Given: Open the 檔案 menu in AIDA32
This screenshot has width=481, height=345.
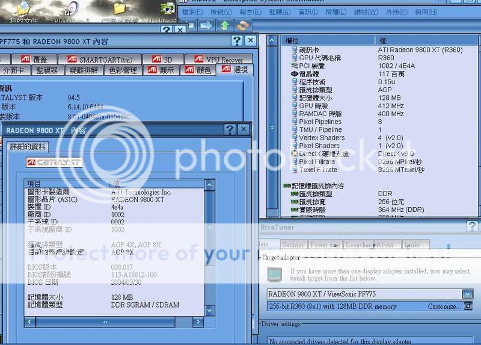Looking at the screenshot, I should (192, 12).
